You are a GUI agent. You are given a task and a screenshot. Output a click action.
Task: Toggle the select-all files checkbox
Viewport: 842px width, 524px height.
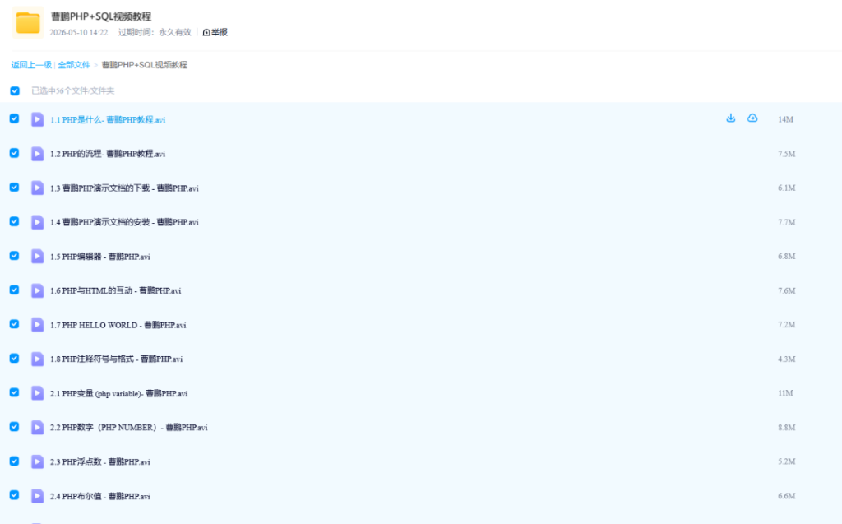click(15, 90)
